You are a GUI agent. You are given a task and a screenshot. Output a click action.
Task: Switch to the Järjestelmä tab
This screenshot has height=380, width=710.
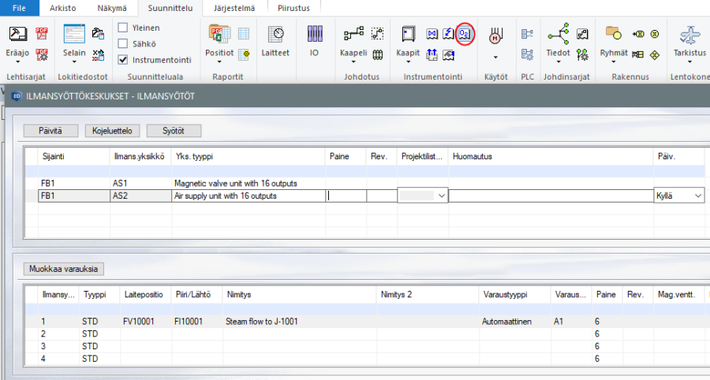[x=234, y=8]
